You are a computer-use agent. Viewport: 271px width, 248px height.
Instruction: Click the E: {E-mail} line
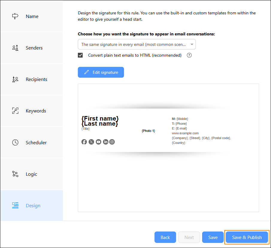179,128
